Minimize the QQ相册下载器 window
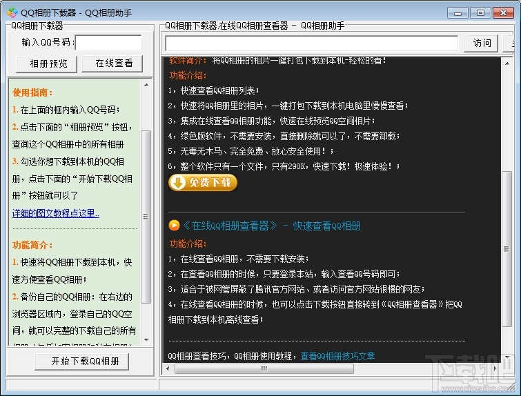This screenshot has height=396, width=521. [x=458, y=13]
